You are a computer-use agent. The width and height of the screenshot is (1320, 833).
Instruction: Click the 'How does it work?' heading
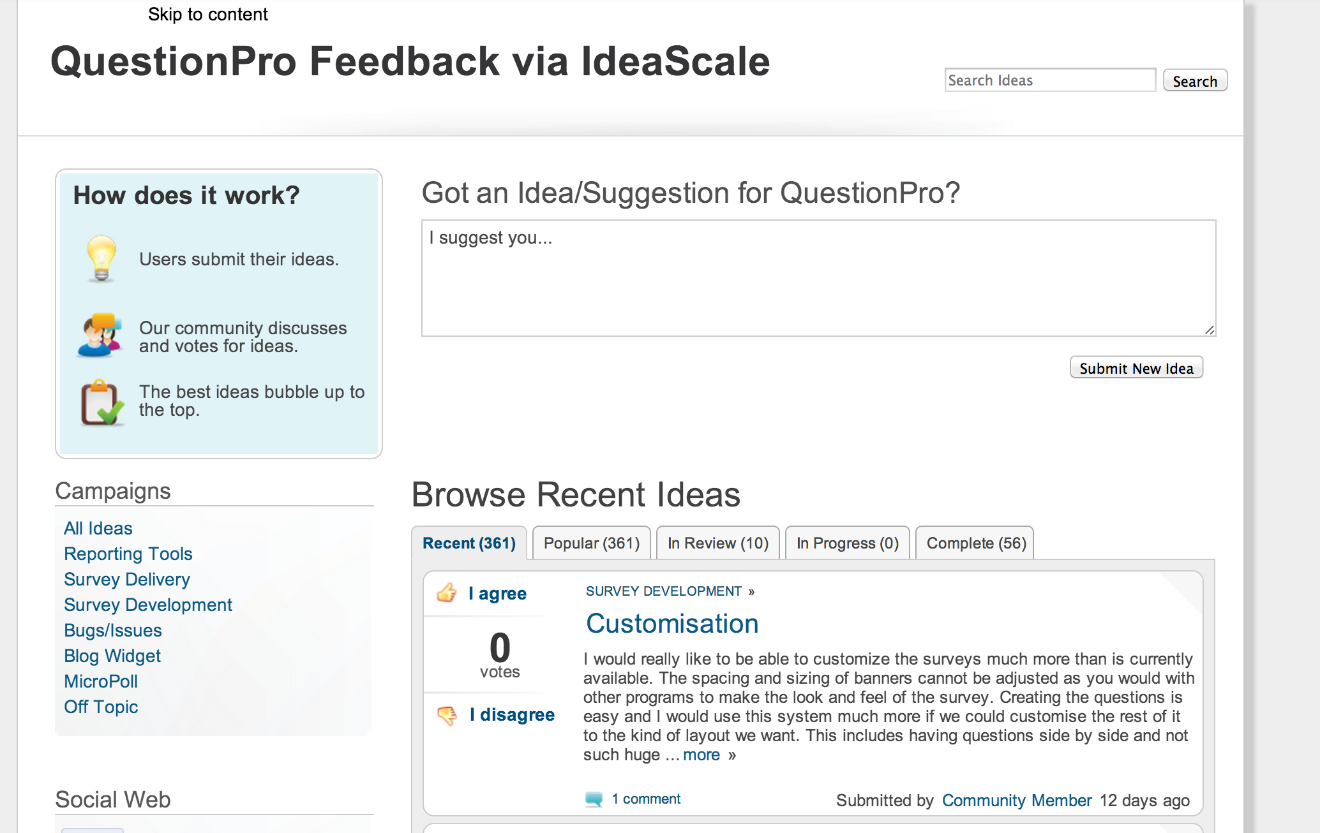(186, 195)
